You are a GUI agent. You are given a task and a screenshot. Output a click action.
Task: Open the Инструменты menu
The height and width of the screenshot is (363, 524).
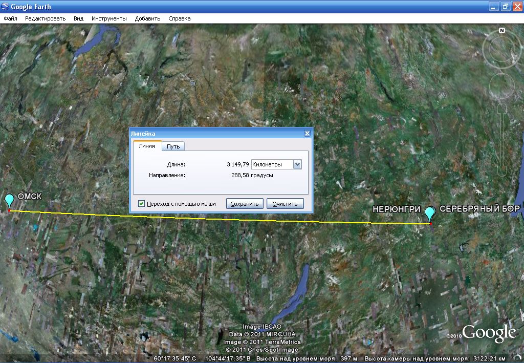(x=109, y=18)
